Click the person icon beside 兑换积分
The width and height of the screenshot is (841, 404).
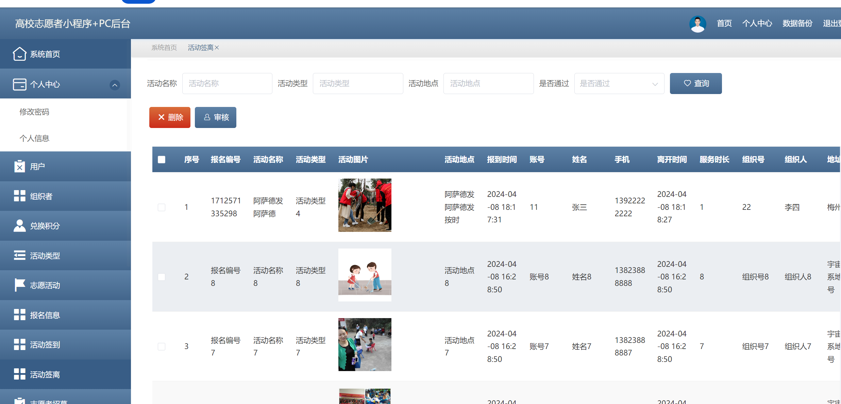click(x=19, y=226)
